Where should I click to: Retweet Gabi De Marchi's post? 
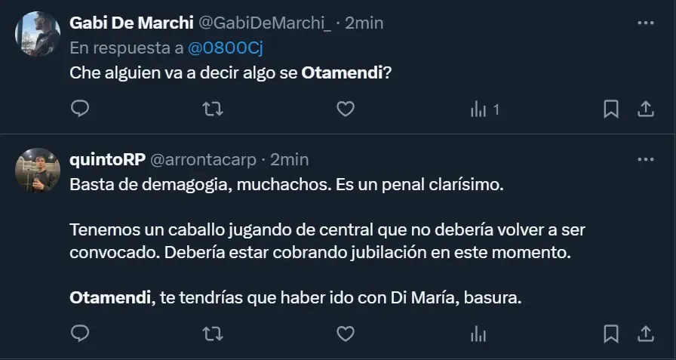214,109
